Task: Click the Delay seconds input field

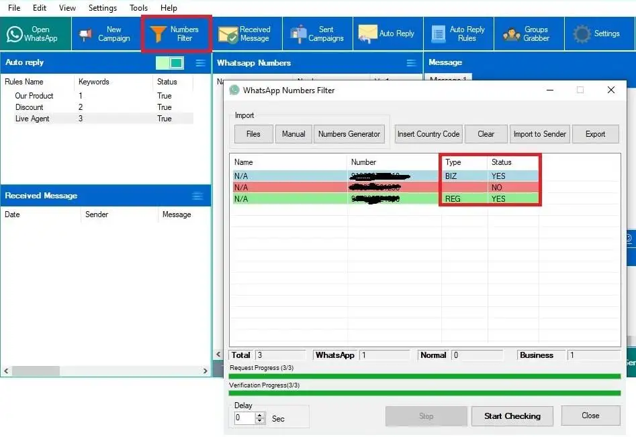Action: tap(244, 418)
